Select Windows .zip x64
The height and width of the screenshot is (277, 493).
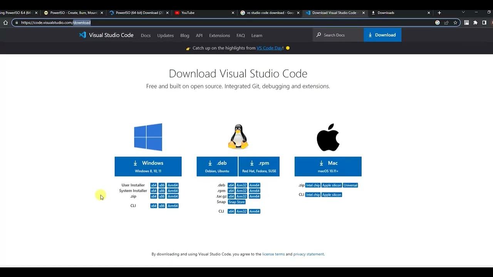[x=154, y=196]
